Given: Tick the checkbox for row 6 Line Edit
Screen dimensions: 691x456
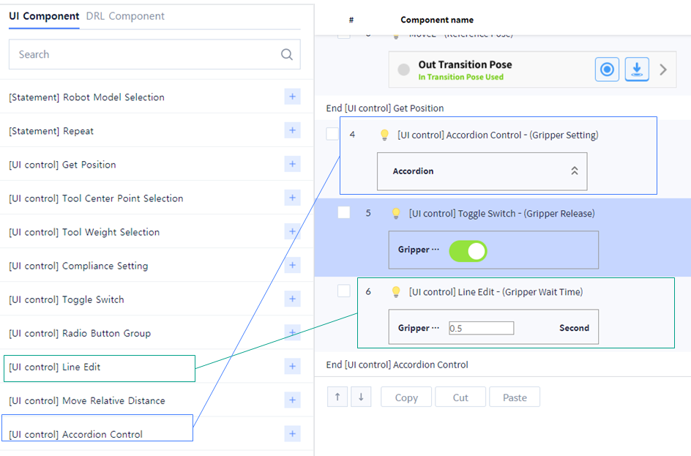Looking at the screenshot, I should (x=343, y=291).
